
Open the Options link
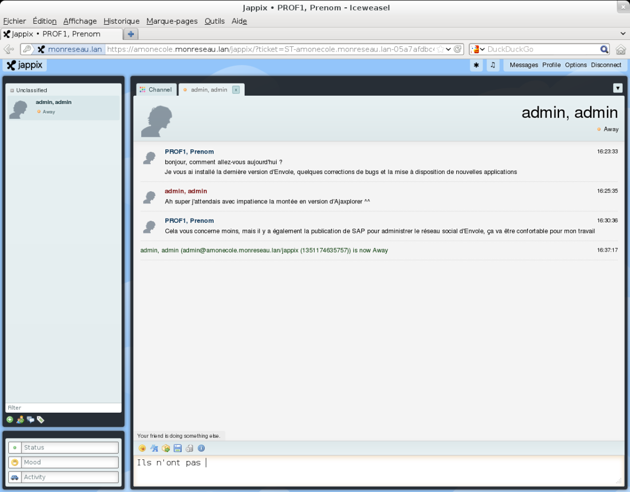coord(576,65)
